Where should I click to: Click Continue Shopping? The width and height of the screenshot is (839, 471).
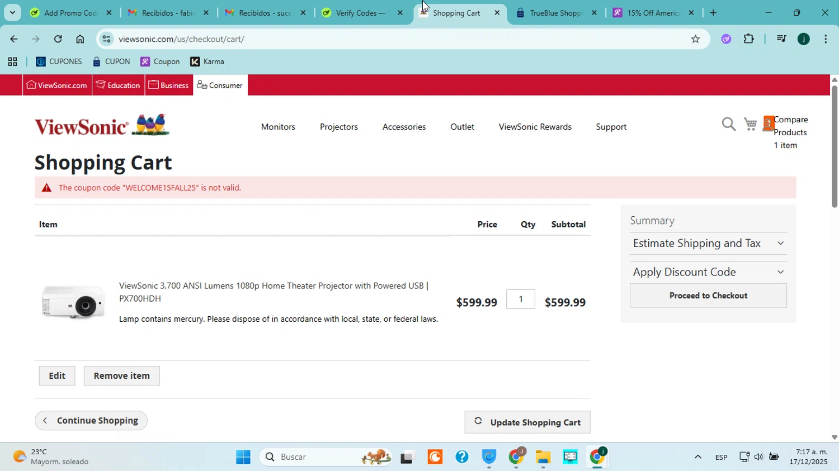coord(91,421)
